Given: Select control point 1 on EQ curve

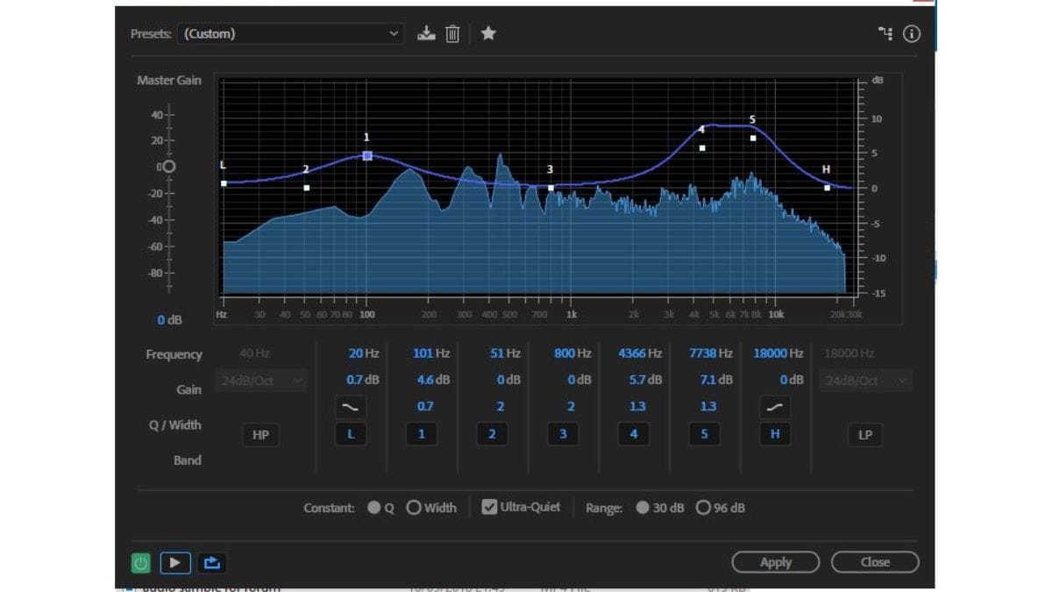Looking at the screenshot, I should 367,156.
